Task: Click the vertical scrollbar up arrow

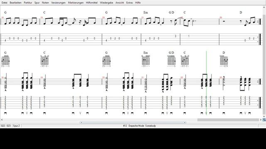Action: click(264, 7)
